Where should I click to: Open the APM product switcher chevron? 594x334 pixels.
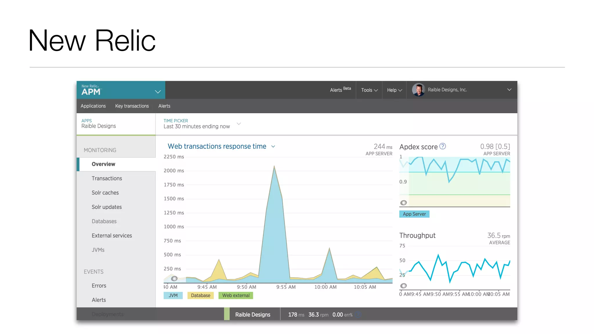click(158, 92)
